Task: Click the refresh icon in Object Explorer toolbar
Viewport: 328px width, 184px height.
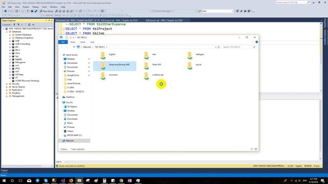Action: coord(29,25)
